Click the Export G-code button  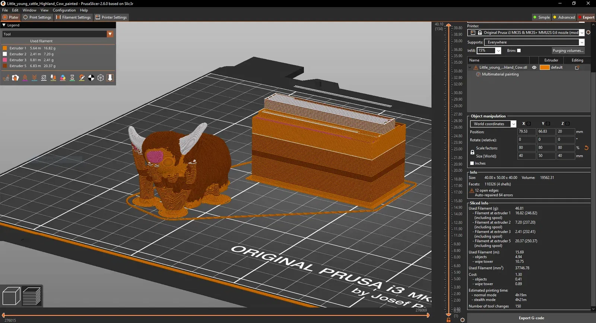pyautogui.click(x=531, y=318)
